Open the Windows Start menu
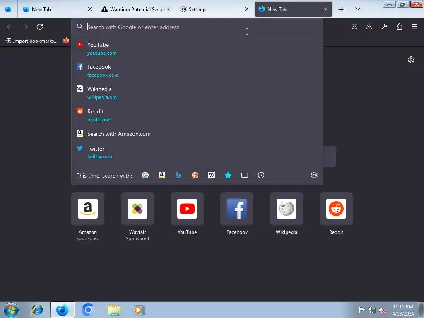Image resolution: width=424 pixels, height=318 pixels. [11, 310]
